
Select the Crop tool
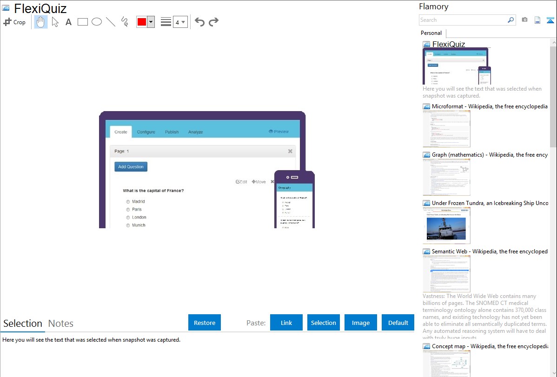pos(14,22)
